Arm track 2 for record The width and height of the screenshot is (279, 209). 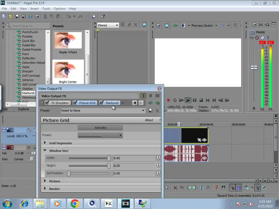point(28,147)
